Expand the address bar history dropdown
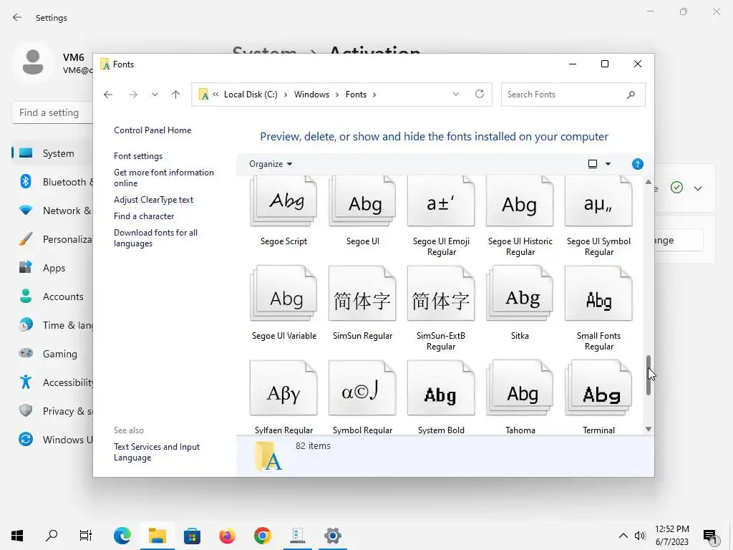 click(456, 94)
